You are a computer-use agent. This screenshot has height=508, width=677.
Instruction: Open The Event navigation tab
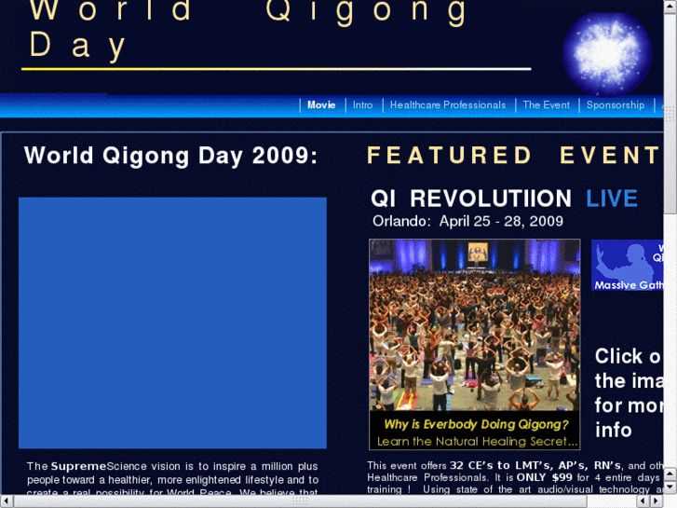(547, 105)
